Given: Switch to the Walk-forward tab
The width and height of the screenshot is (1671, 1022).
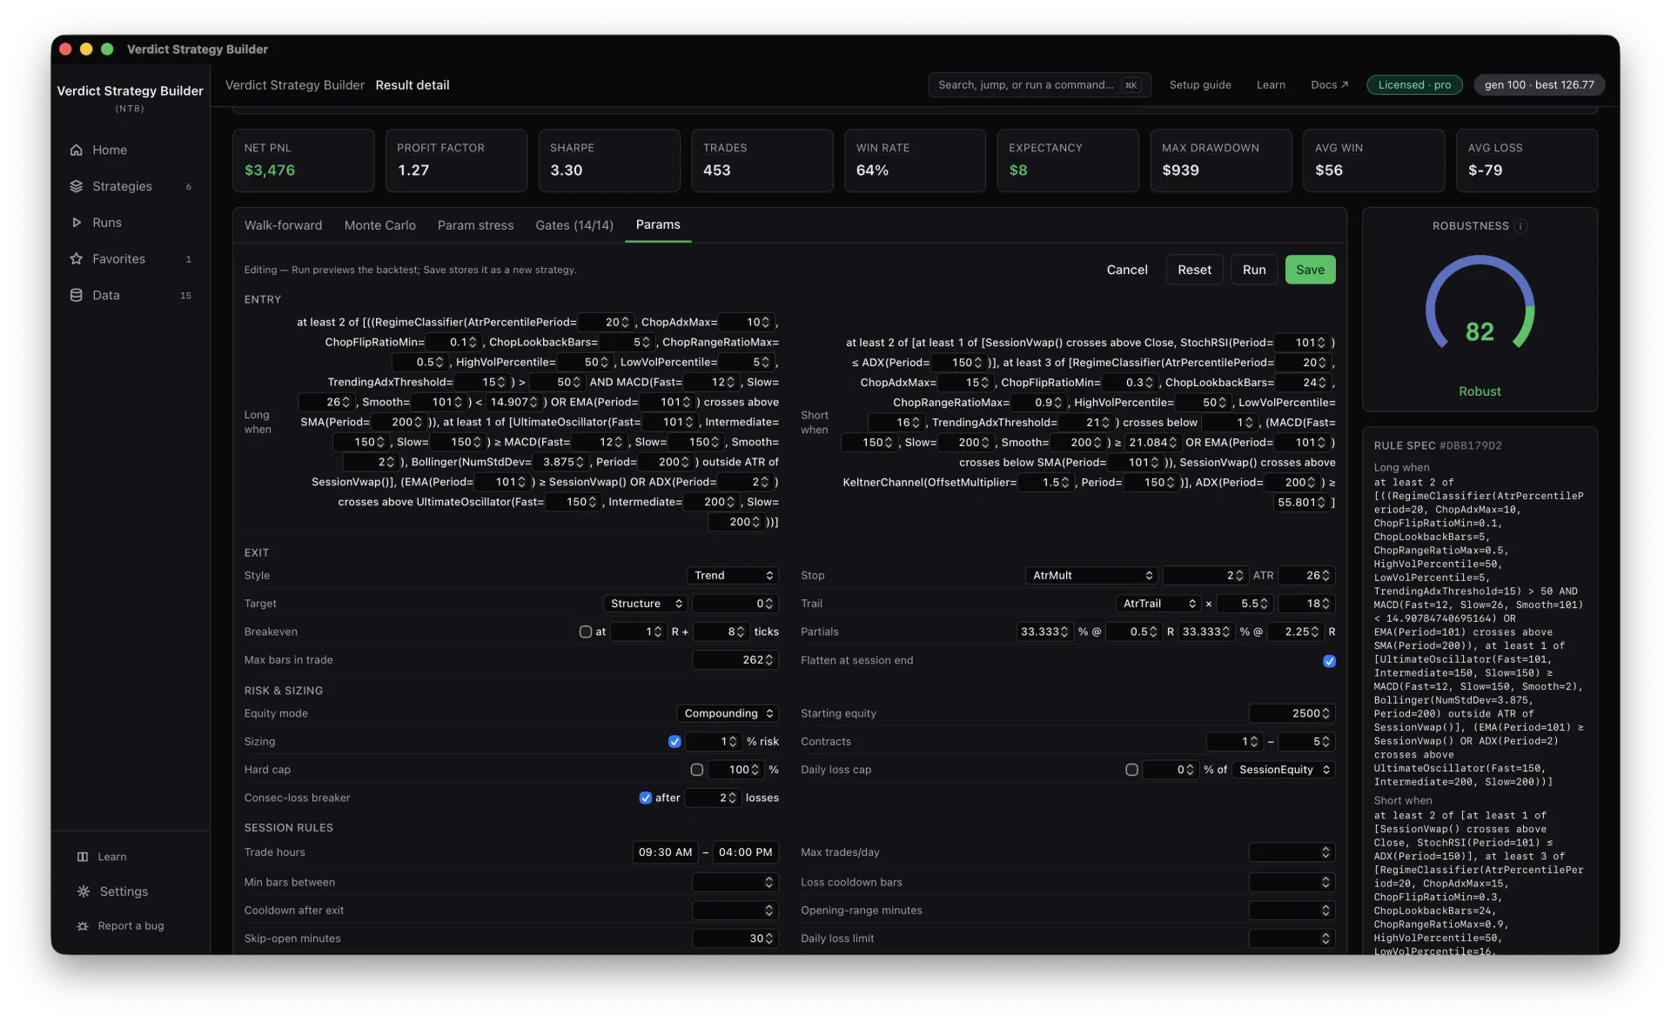Looking at the screenshot, I should pos(283,225).
